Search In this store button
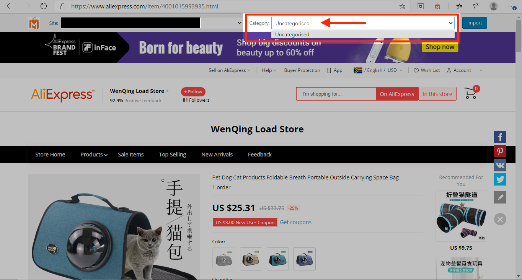This screenshot has height=280, width=522. [437, 94]
